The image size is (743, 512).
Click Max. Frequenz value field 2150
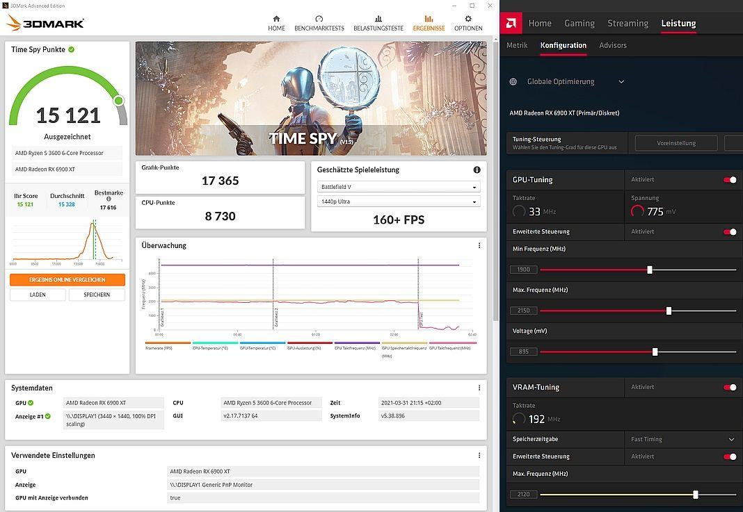pos(524,311)
